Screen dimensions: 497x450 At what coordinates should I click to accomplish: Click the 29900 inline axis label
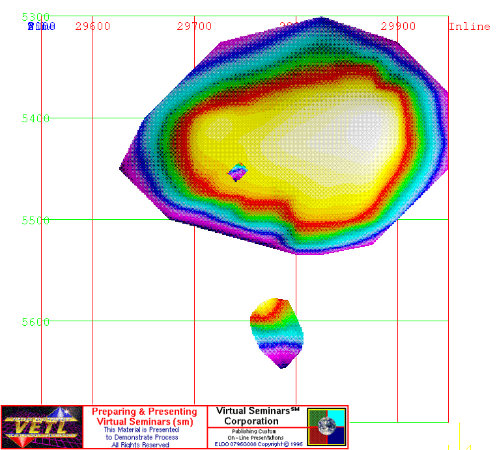pyautogui.click(x=398, y=26)
